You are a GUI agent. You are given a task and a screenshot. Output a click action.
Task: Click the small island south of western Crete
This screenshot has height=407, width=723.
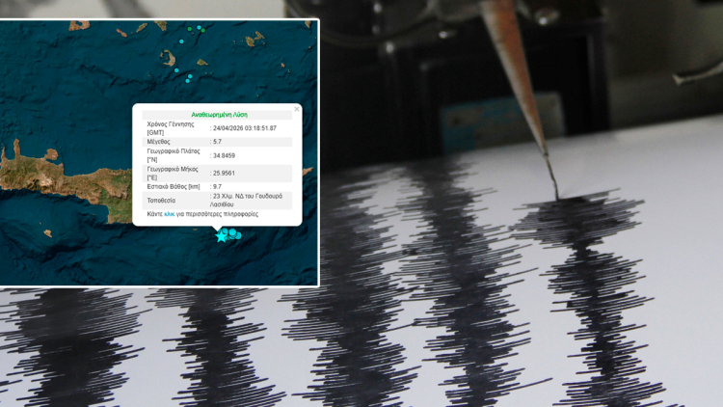tap(48, 233)
